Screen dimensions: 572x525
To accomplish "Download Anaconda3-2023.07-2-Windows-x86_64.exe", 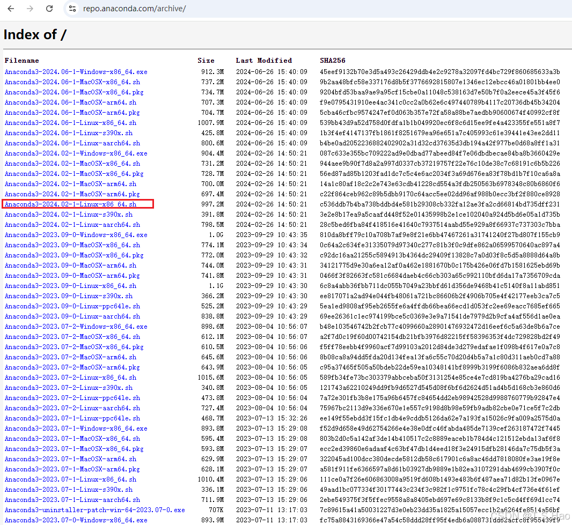I will [x=76, y=327].
